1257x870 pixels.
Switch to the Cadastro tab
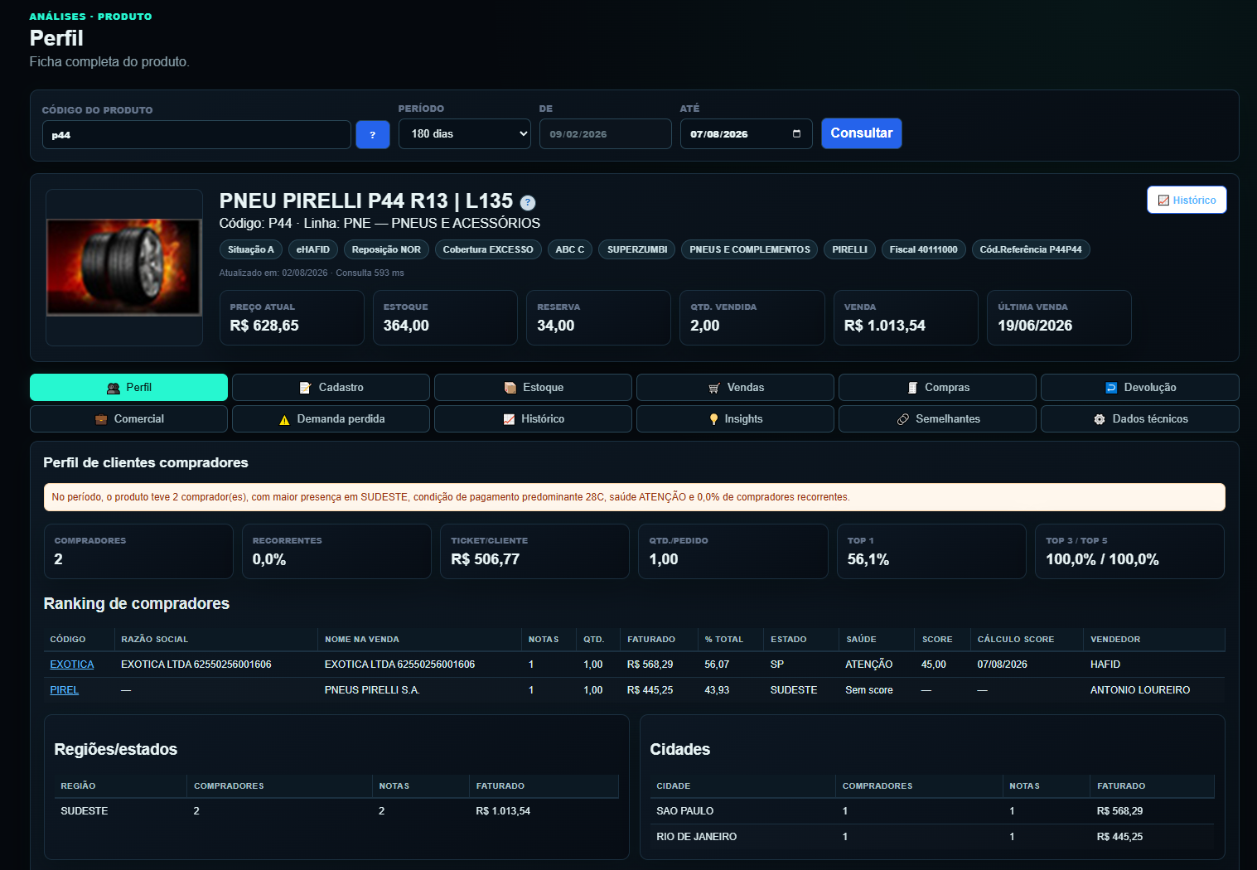coord(331,388)
